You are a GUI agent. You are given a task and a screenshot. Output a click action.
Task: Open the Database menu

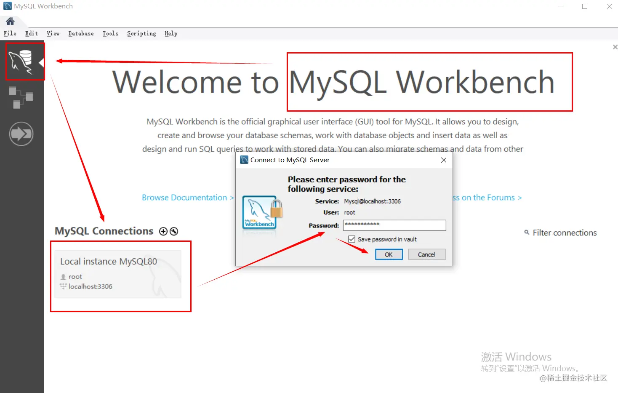[81, 33]
